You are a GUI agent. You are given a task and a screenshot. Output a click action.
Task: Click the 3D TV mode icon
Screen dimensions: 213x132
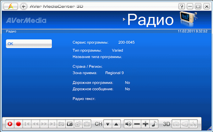(176, 124)
